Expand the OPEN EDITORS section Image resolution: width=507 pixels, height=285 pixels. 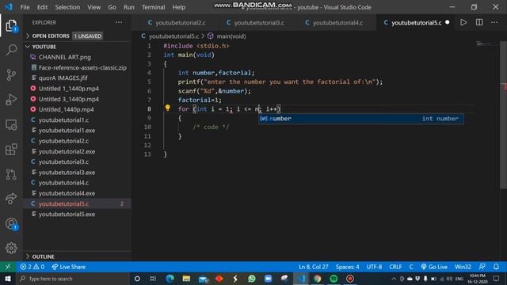77,36
